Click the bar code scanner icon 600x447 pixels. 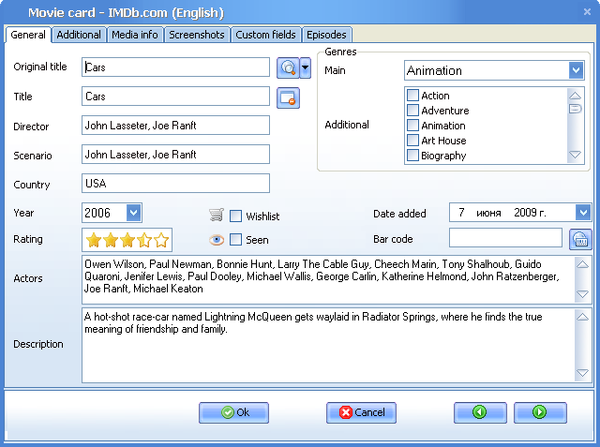click(x=580, y=239)
